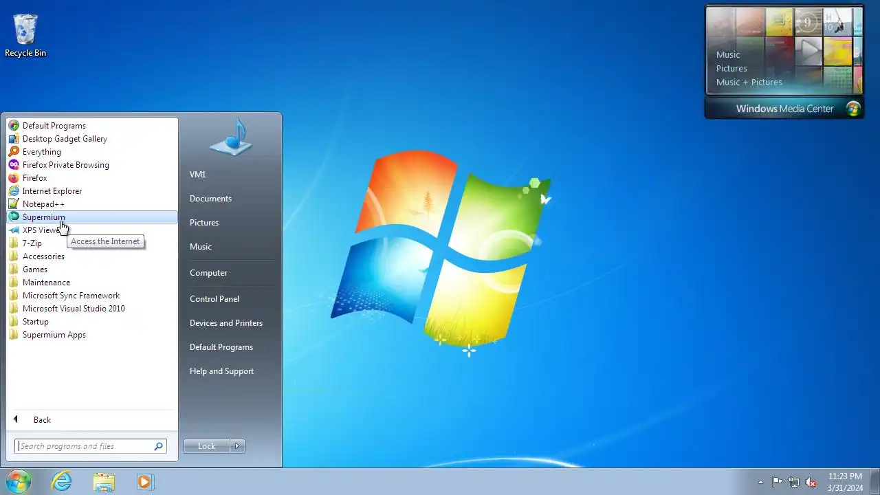Click the XPS Viewer icon
Screen dimensions: 880x495
[x=14, y=230]
